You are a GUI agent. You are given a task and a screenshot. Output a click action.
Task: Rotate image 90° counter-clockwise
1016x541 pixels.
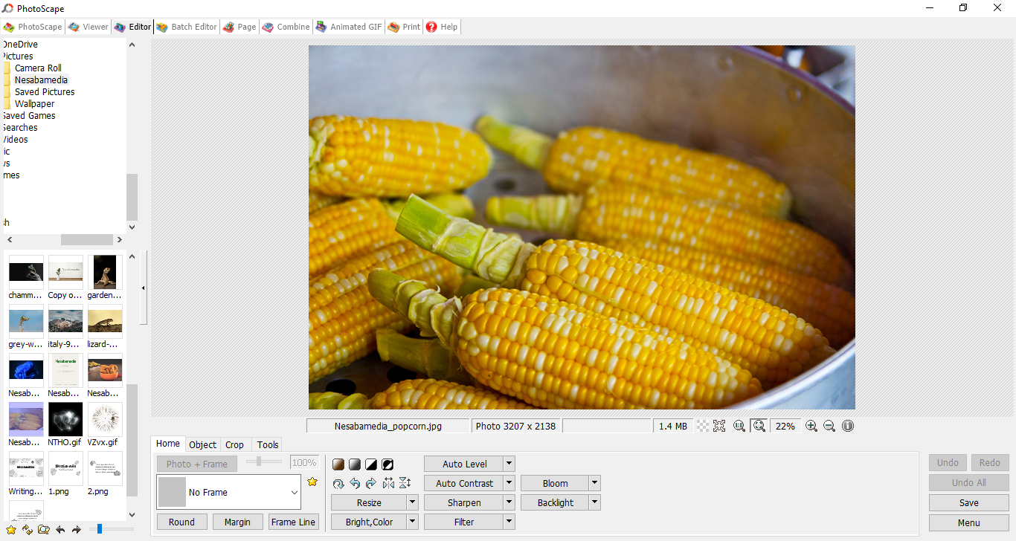point(355,484)
